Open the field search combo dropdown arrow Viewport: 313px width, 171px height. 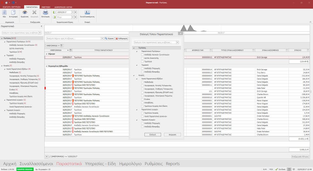[x=102, y=39]
